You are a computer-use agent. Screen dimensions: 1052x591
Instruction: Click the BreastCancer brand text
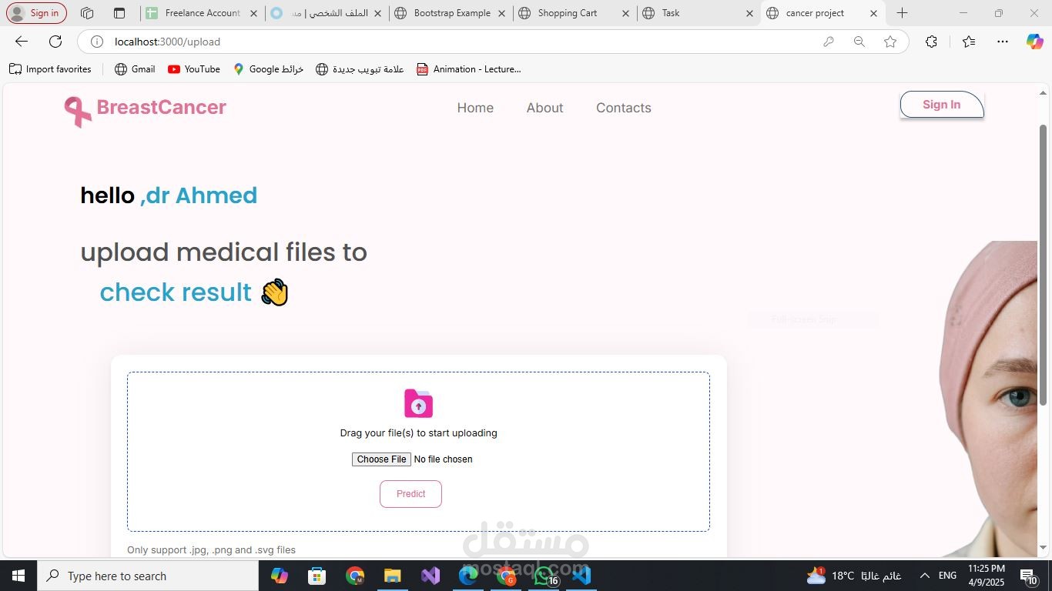click(x=161, y=107)
